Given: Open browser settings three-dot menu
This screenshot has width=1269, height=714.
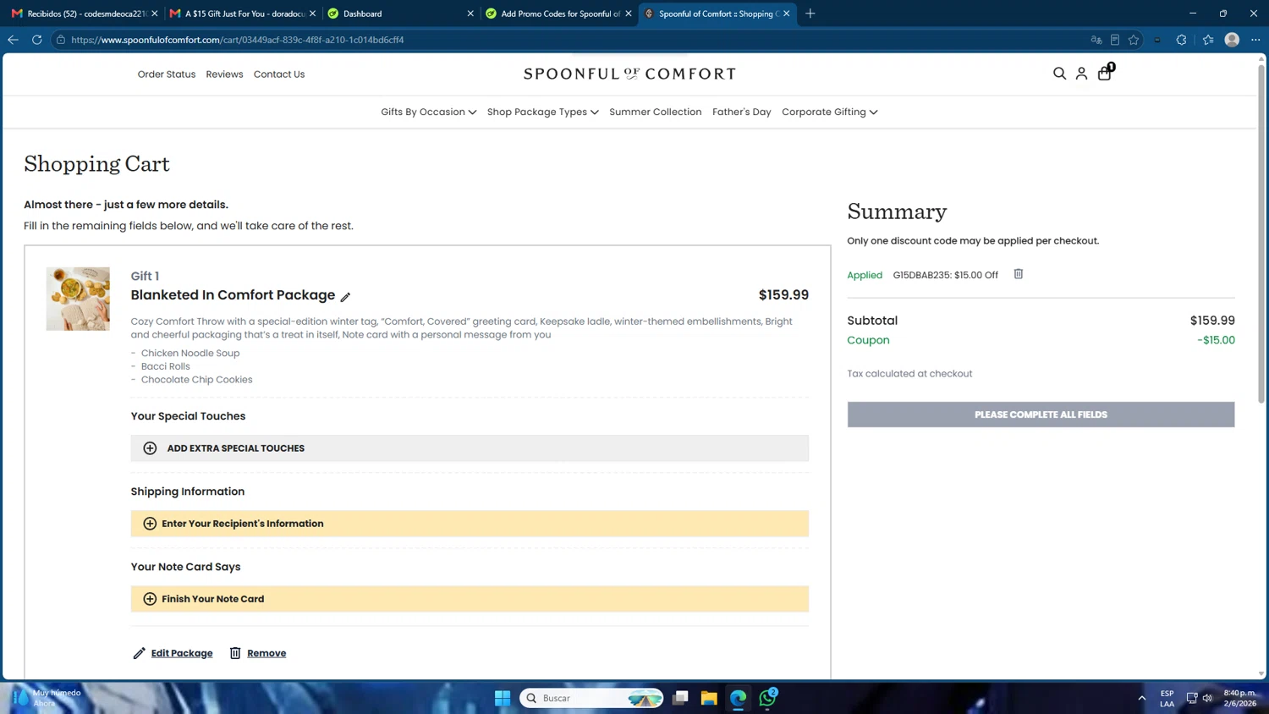Looking at the screenshot, I should [1255, 40].
